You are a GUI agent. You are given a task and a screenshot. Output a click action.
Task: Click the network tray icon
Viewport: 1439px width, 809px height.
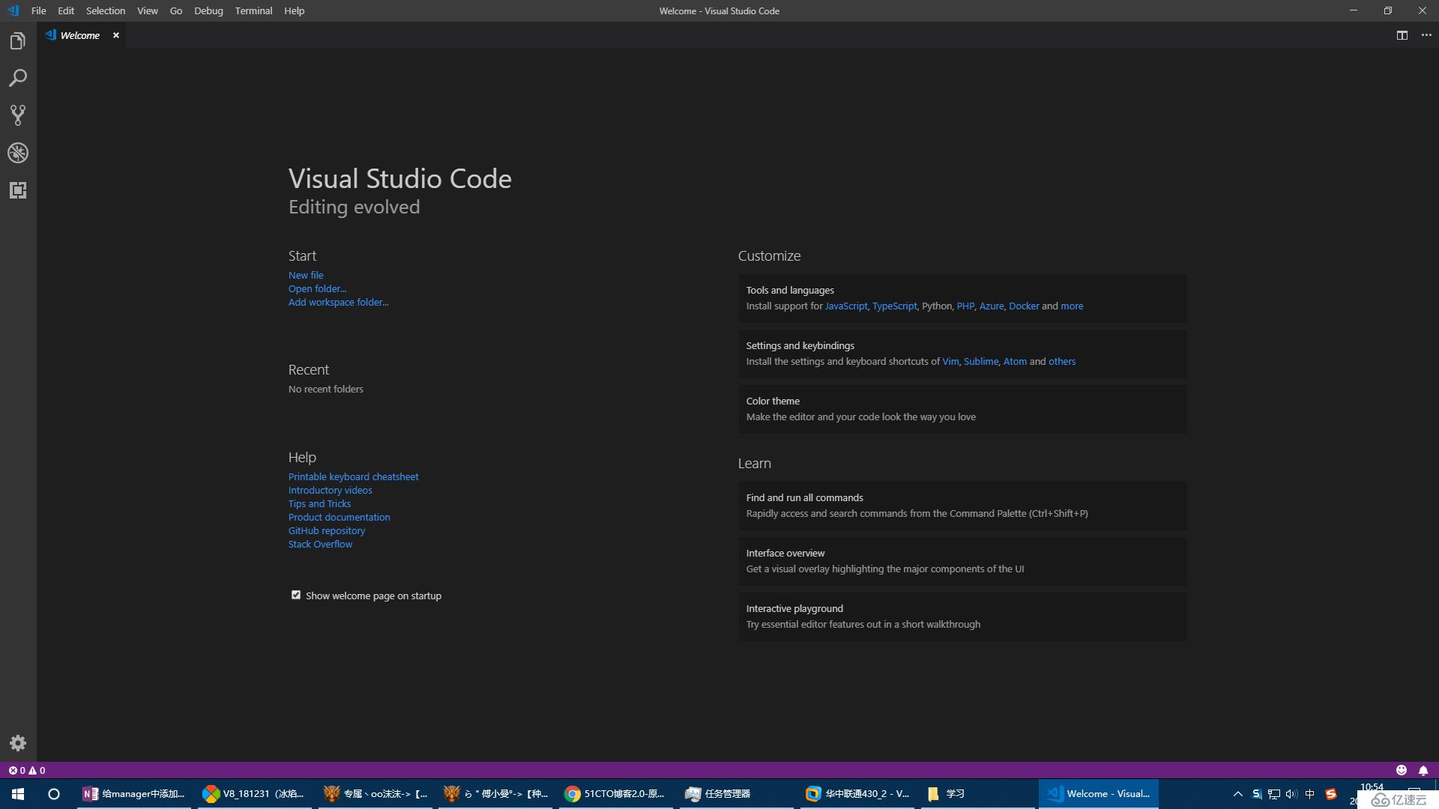(x=1274, y=794)
